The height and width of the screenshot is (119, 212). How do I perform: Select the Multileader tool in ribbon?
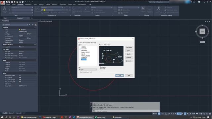pos(87,10)
